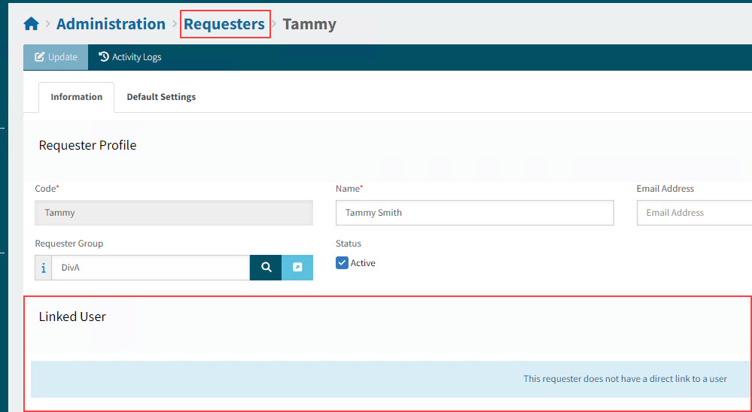
Task: Click the disabled Code field showing Tammy
Action: click(x=174, y=213)
